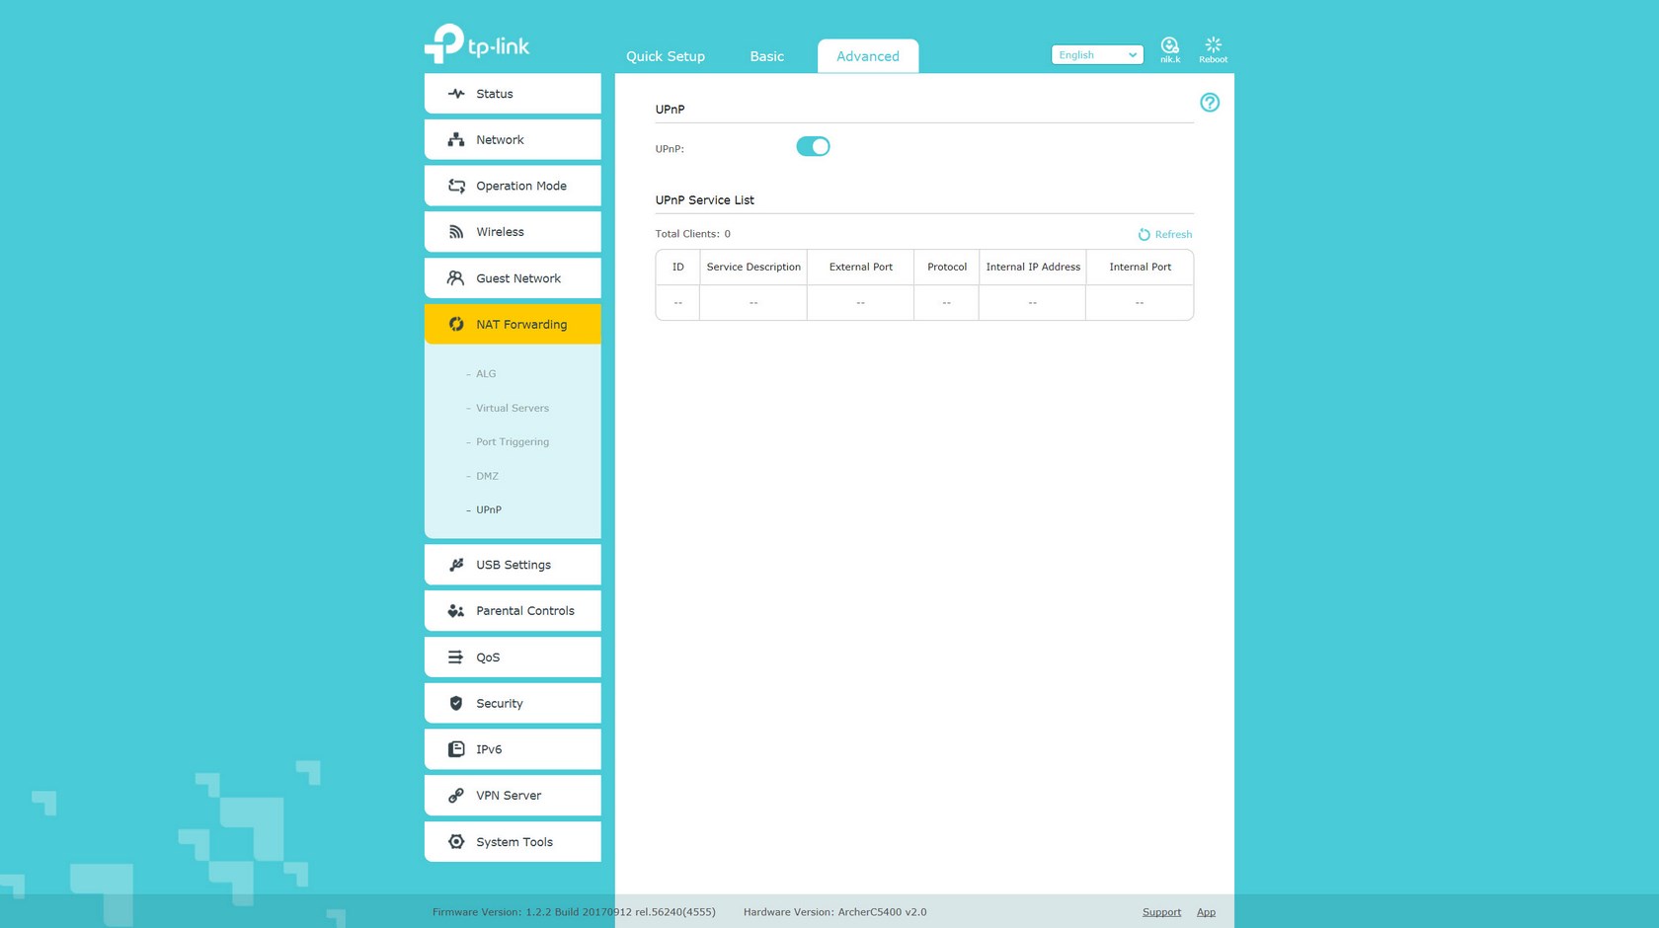Click the Internal Port column header
Viewport: 1659px width, 928px height.
click(1140, 268)
